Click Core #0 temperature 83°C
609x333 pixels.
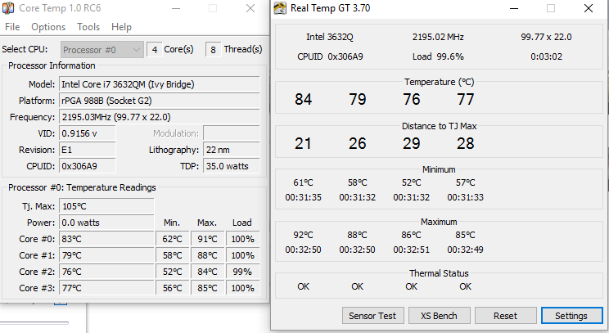click(106, 239)
